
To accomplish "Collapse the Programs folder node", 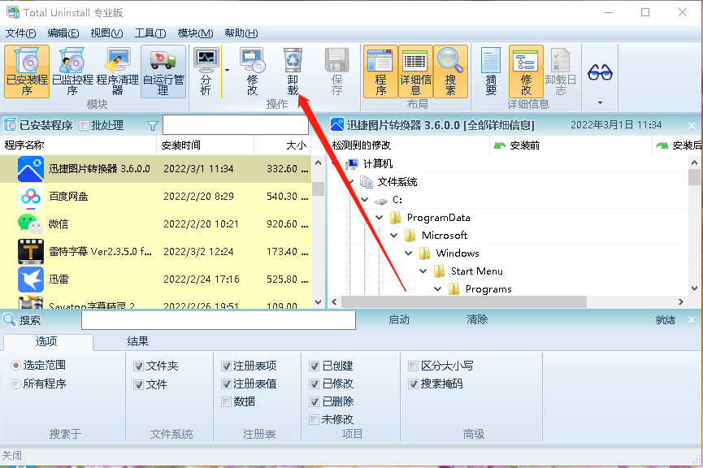I will (x=437, y=289).
